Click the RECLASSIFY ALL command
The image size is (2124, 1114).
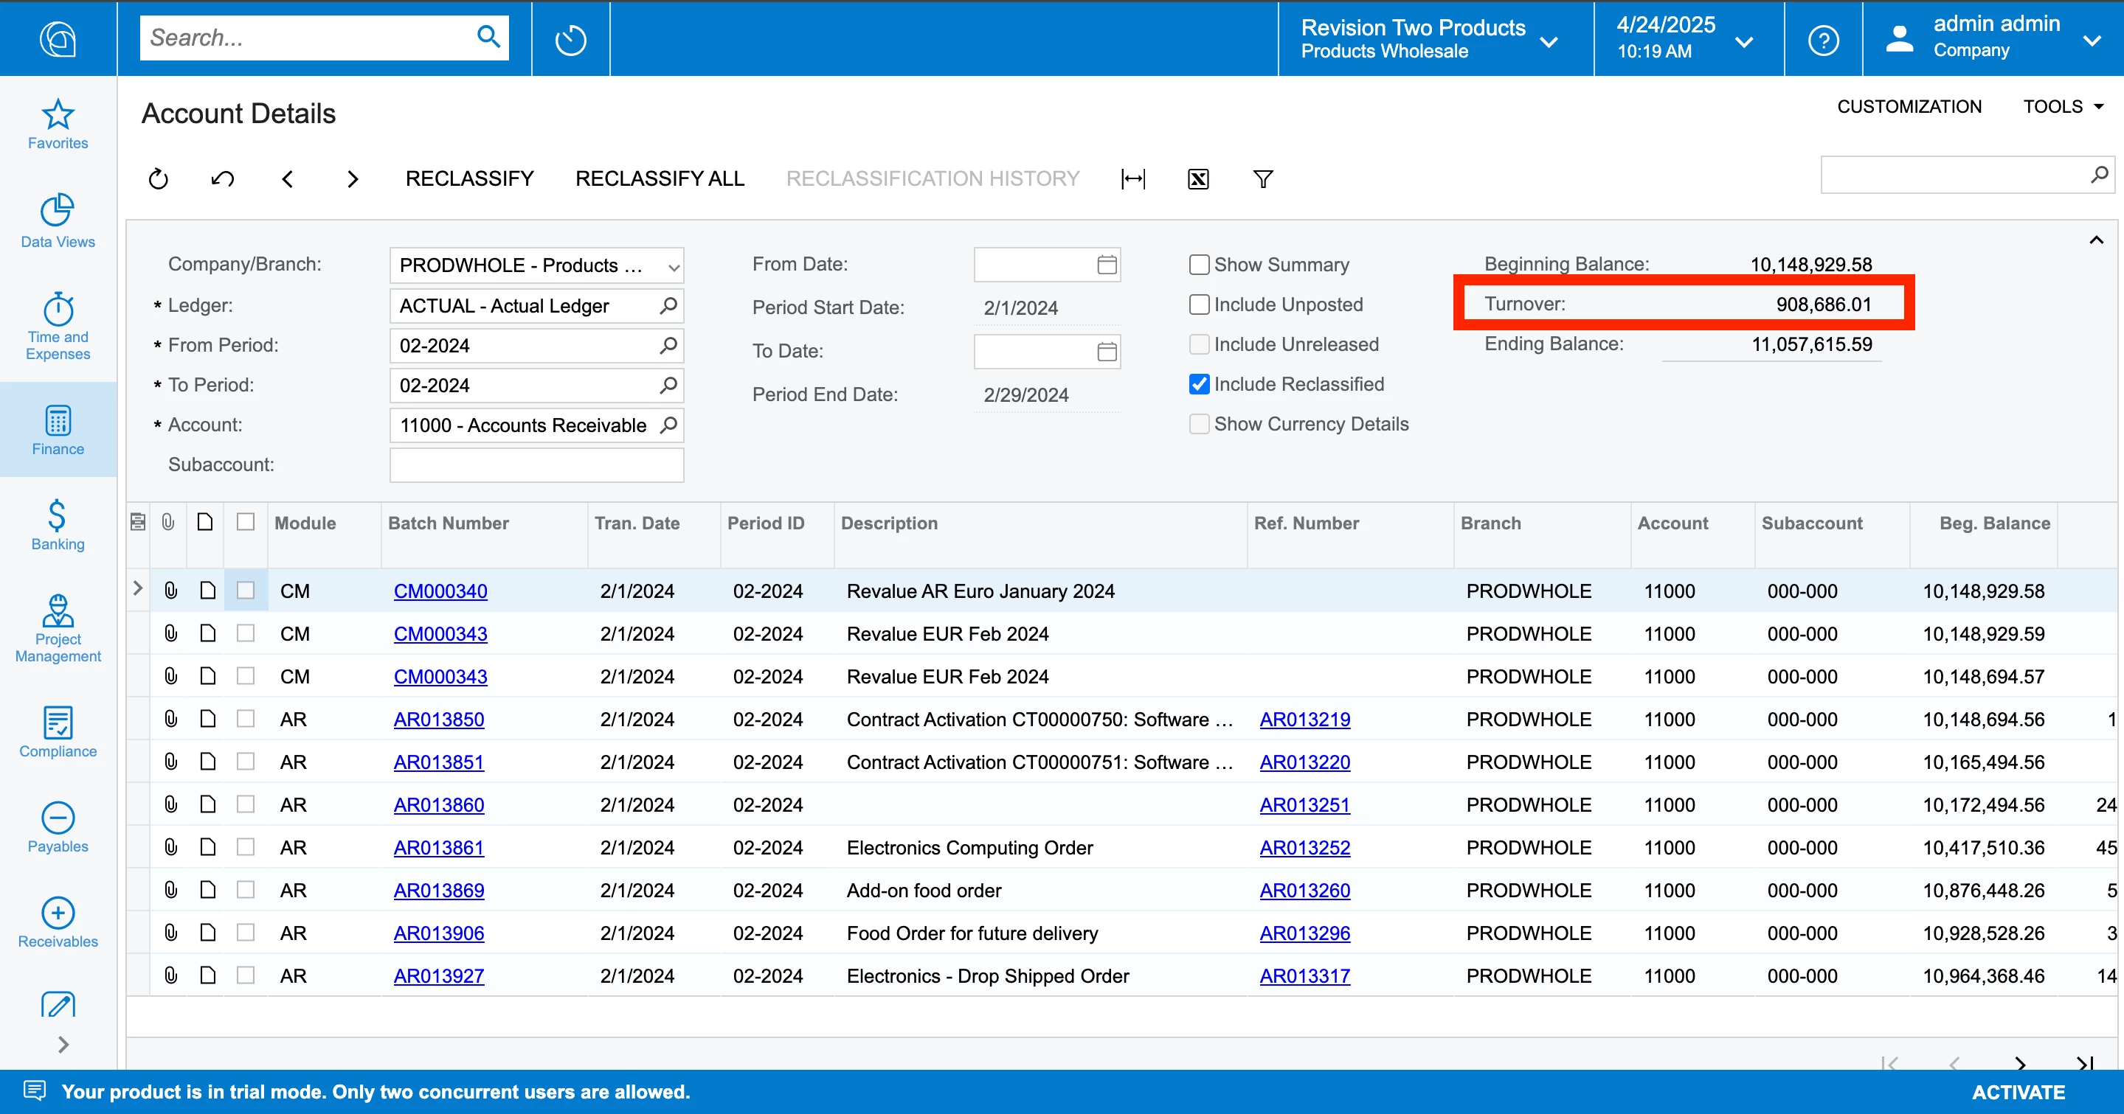(660, 179)
